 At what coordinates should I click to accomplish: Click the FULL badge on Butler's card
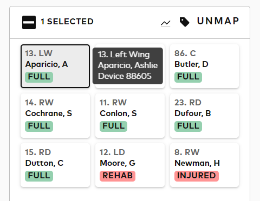(x=188, y=77)
